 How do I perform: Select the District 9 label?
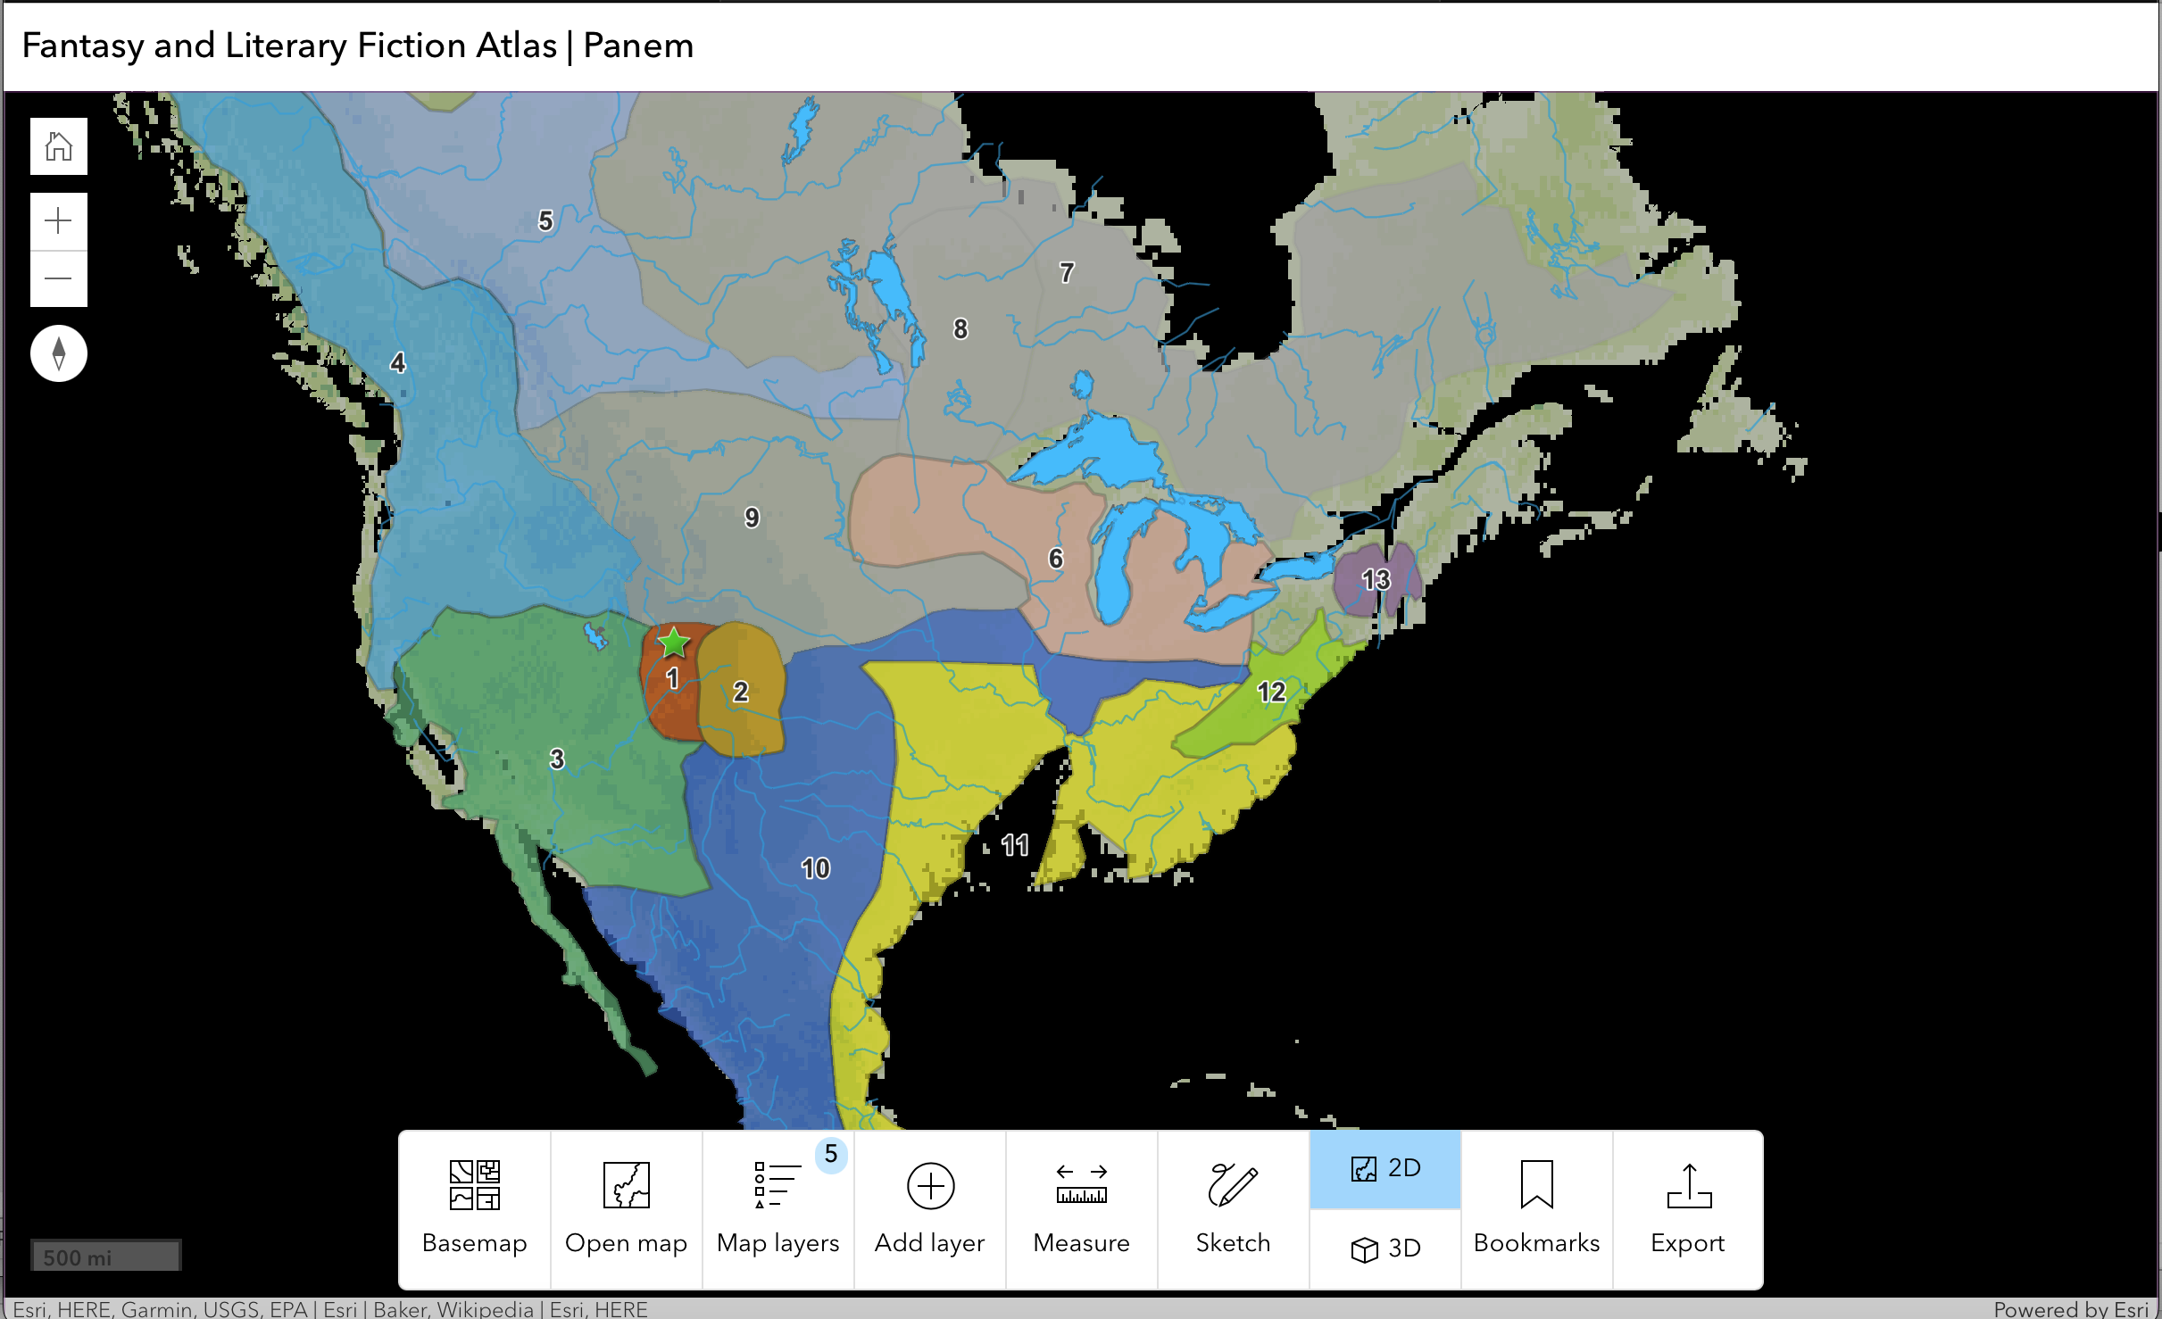pyautogui.click(x=752, y=518)
